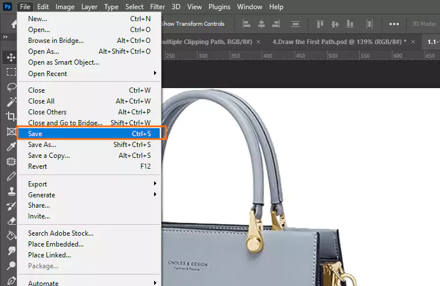Click Save in the File menu
This screenshot has width=440, height=286.
(89, 134)
